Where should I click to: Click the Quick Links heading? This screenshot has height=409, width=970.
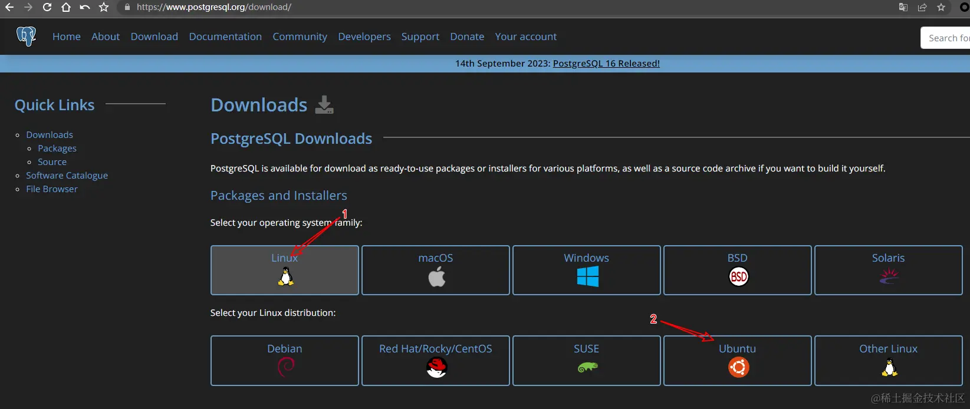[x=54, y=105]
